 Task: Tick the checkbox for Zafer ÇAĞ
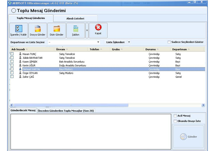[x=12, y=77]
